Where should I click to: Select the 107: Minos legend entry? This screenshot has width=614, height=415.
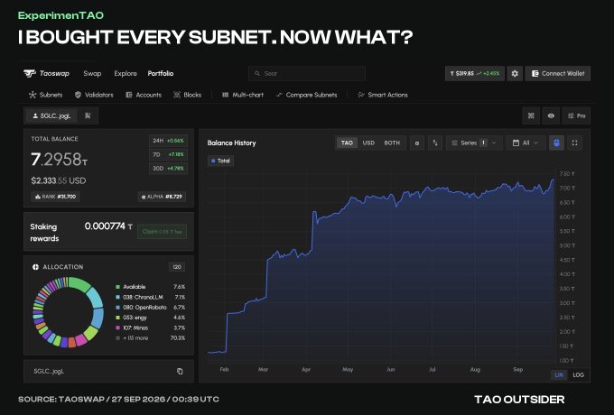click(x=151, y=327)
